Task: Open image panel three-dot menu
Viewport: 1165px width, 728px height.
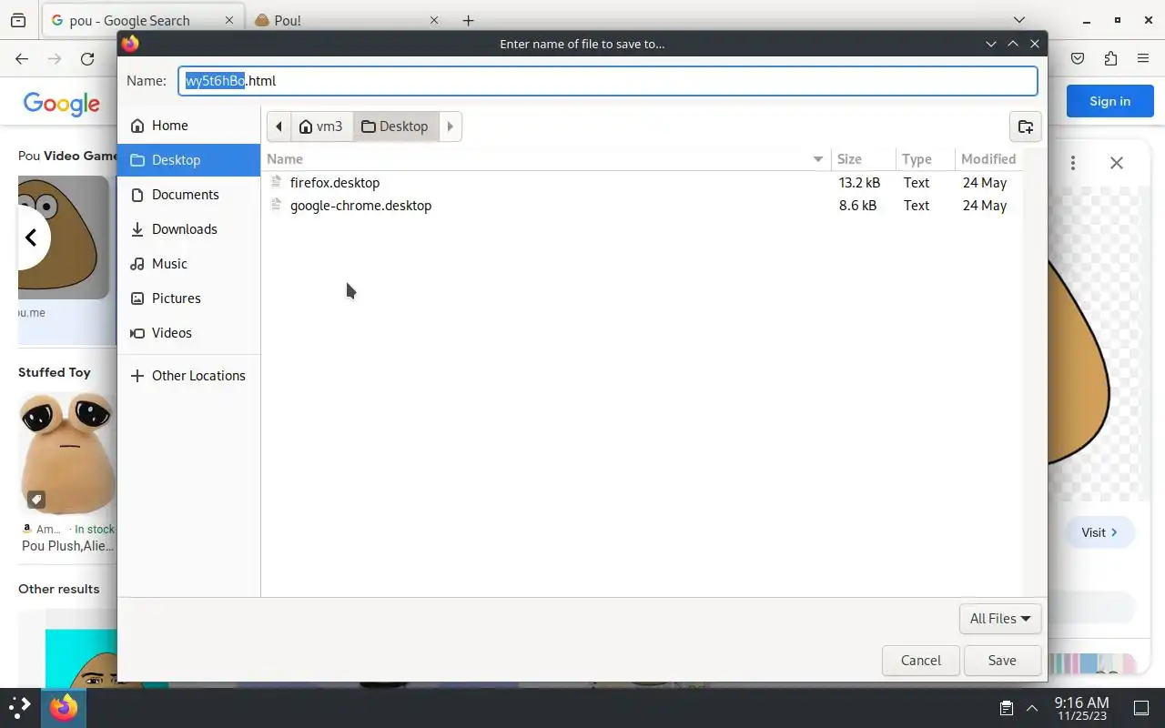Action: pyautogui.click(x=1073, y=163)
